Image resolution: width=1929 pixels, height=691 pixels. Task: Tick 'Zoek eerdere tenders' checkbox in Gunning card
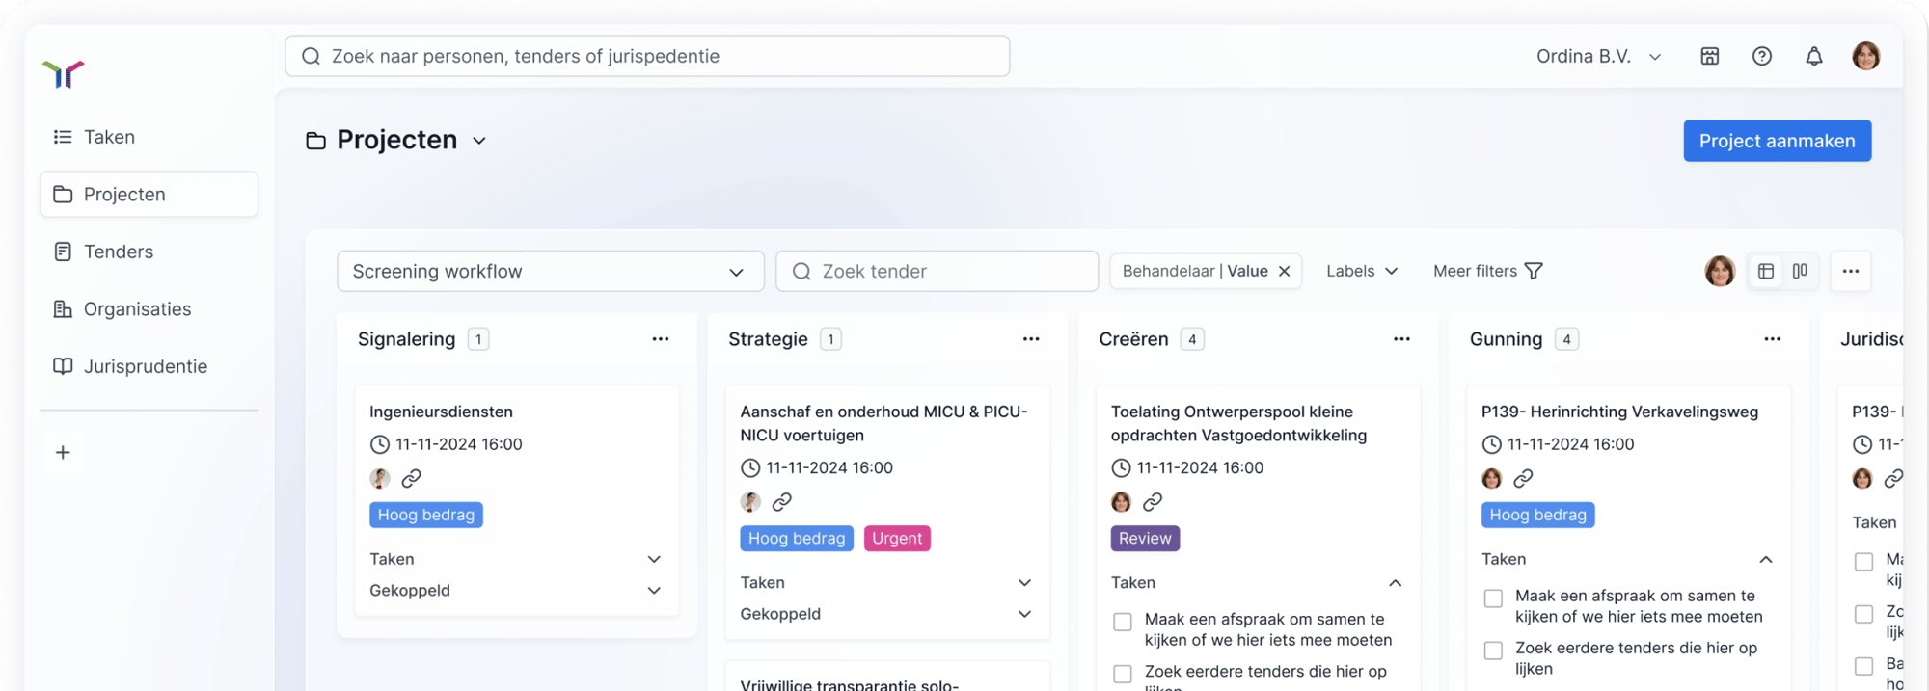(x=1493, y=651)
